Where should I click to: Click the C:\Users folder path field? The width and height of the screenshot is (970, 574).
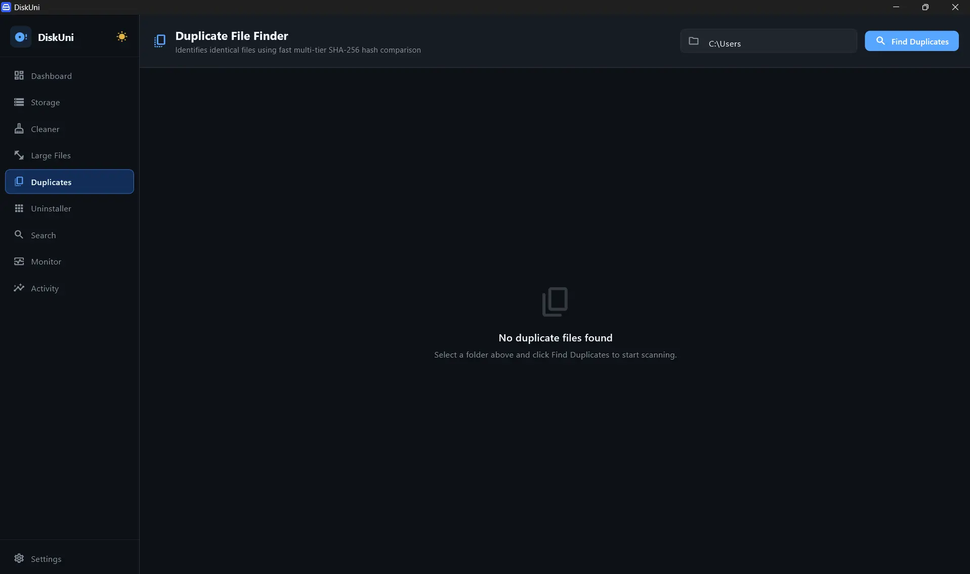(768, 41)
